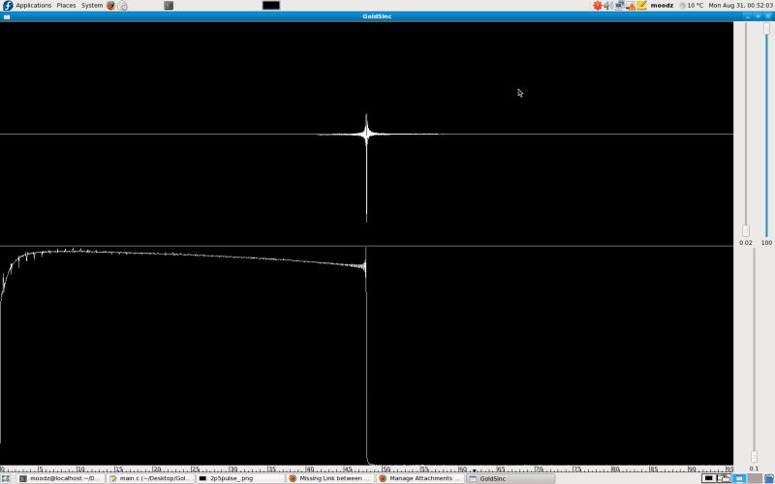Open the Places menu

click(66, 5)
